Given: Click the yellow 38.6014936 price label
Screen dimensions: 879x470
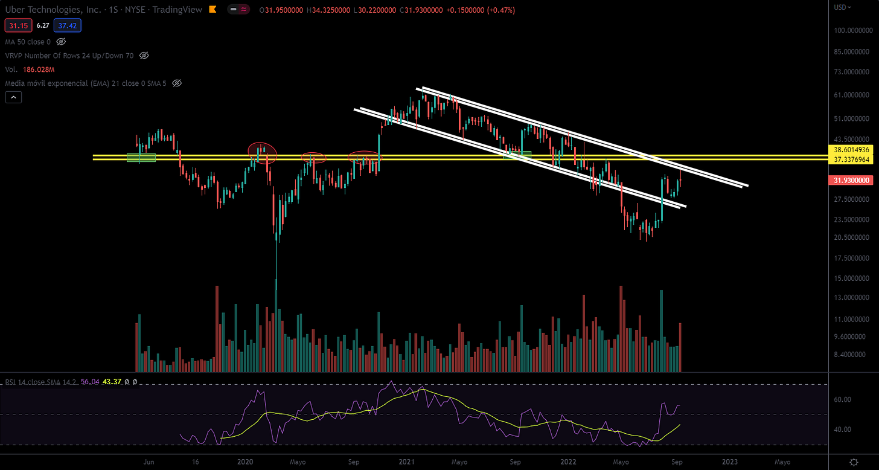Looking at the screenshot, I should tap(852, 149).
